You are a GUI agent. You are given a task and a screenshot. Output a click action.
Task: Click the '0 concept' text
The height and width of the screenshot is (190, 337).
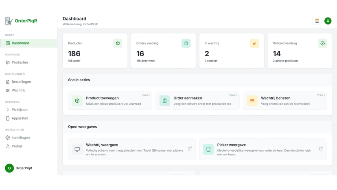[211, 61]
